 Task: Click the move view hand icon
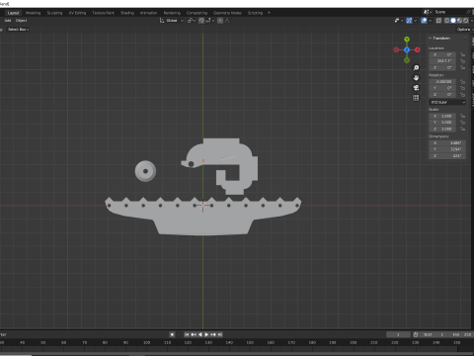coord(416,78)
